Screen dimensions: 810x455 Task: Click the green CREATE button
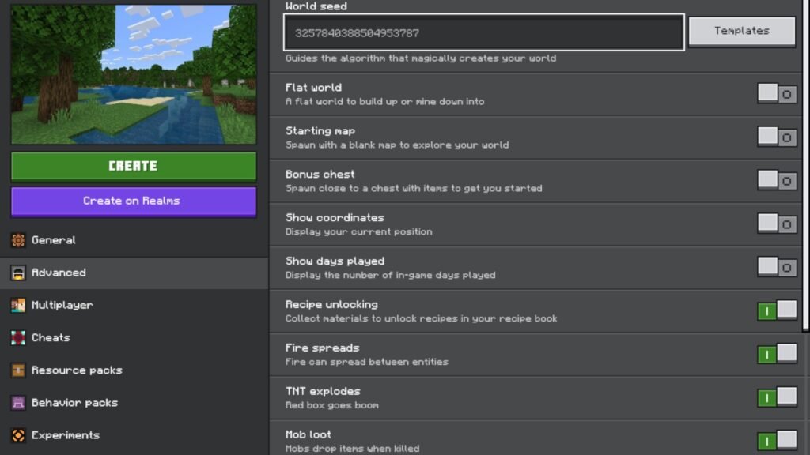click(x=133, y=166)
